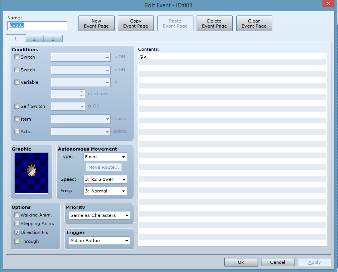Click the New Event Page button
This screenshot has width=338, height=272.
tap(96, 24)
